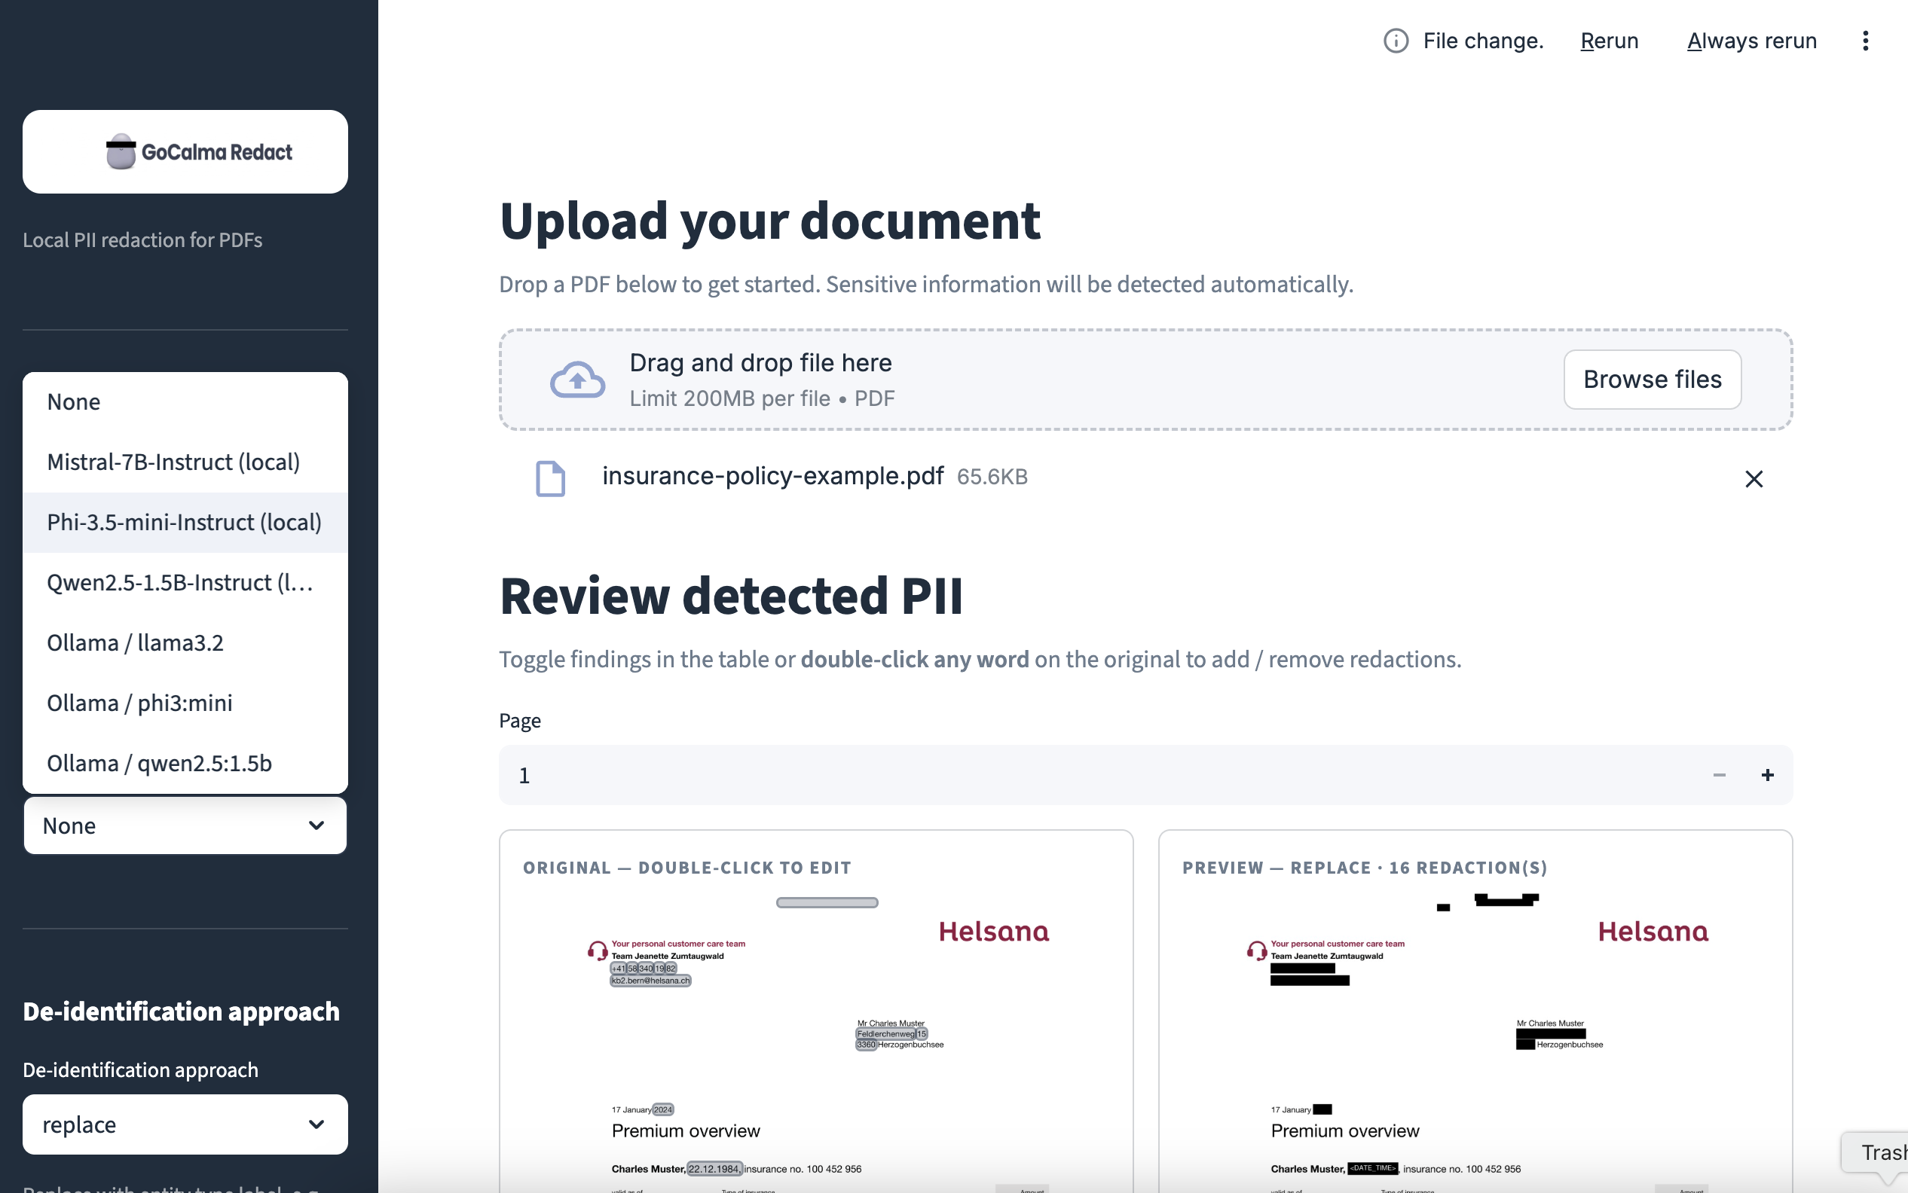Pick the Ollama / phi3:mini entry
1908x1193 pixels.
(x=139, y=702)
